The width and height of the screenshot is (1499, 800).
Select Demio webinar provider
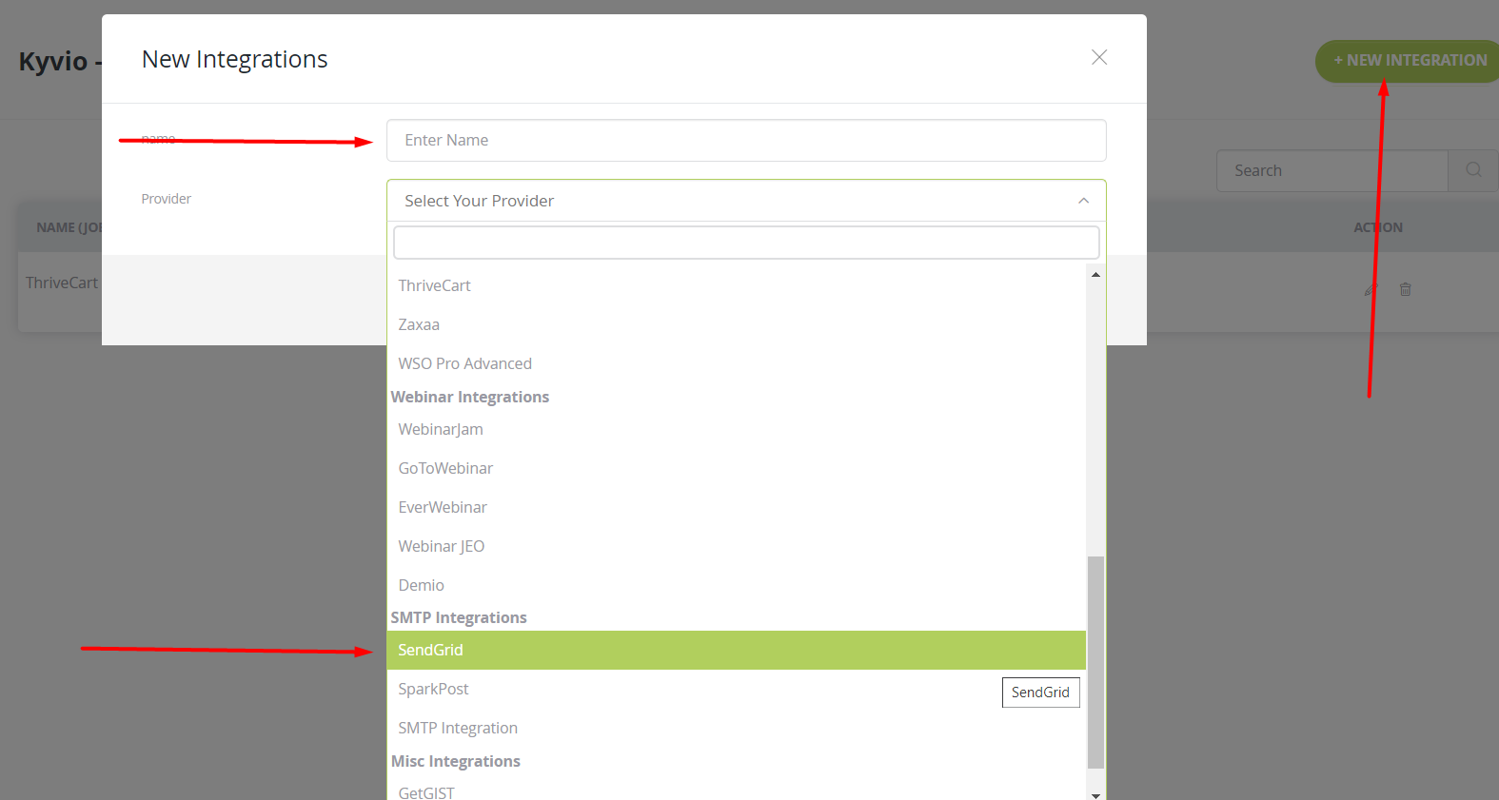tap(737, 585)
